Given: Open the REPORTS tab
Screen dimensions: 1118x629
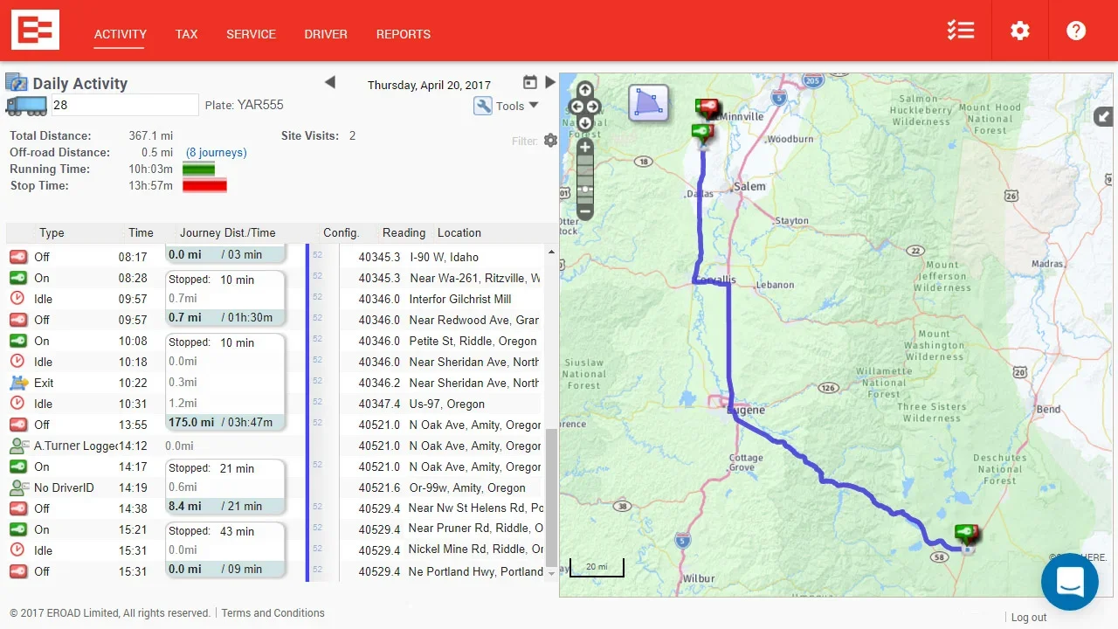Looking at the screenshot, I should [403, 34].
